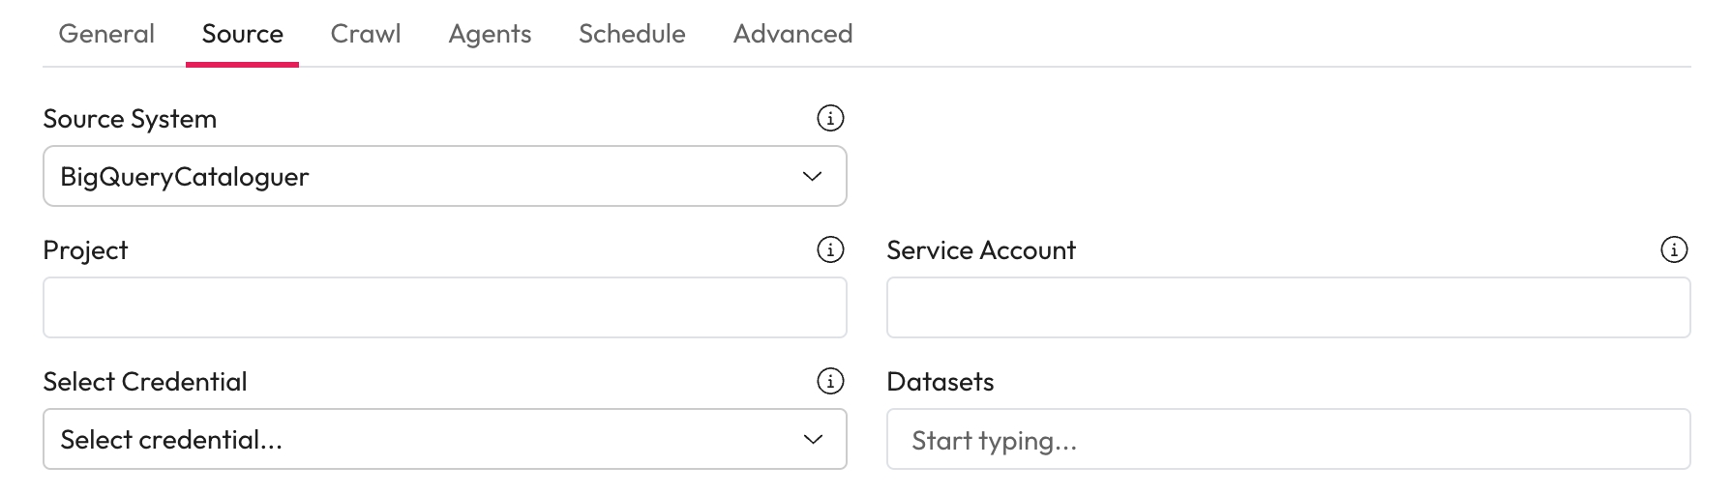Switch to the General tab
Viewport: 1732px width, 495px height.
click(x=106, y=34)
